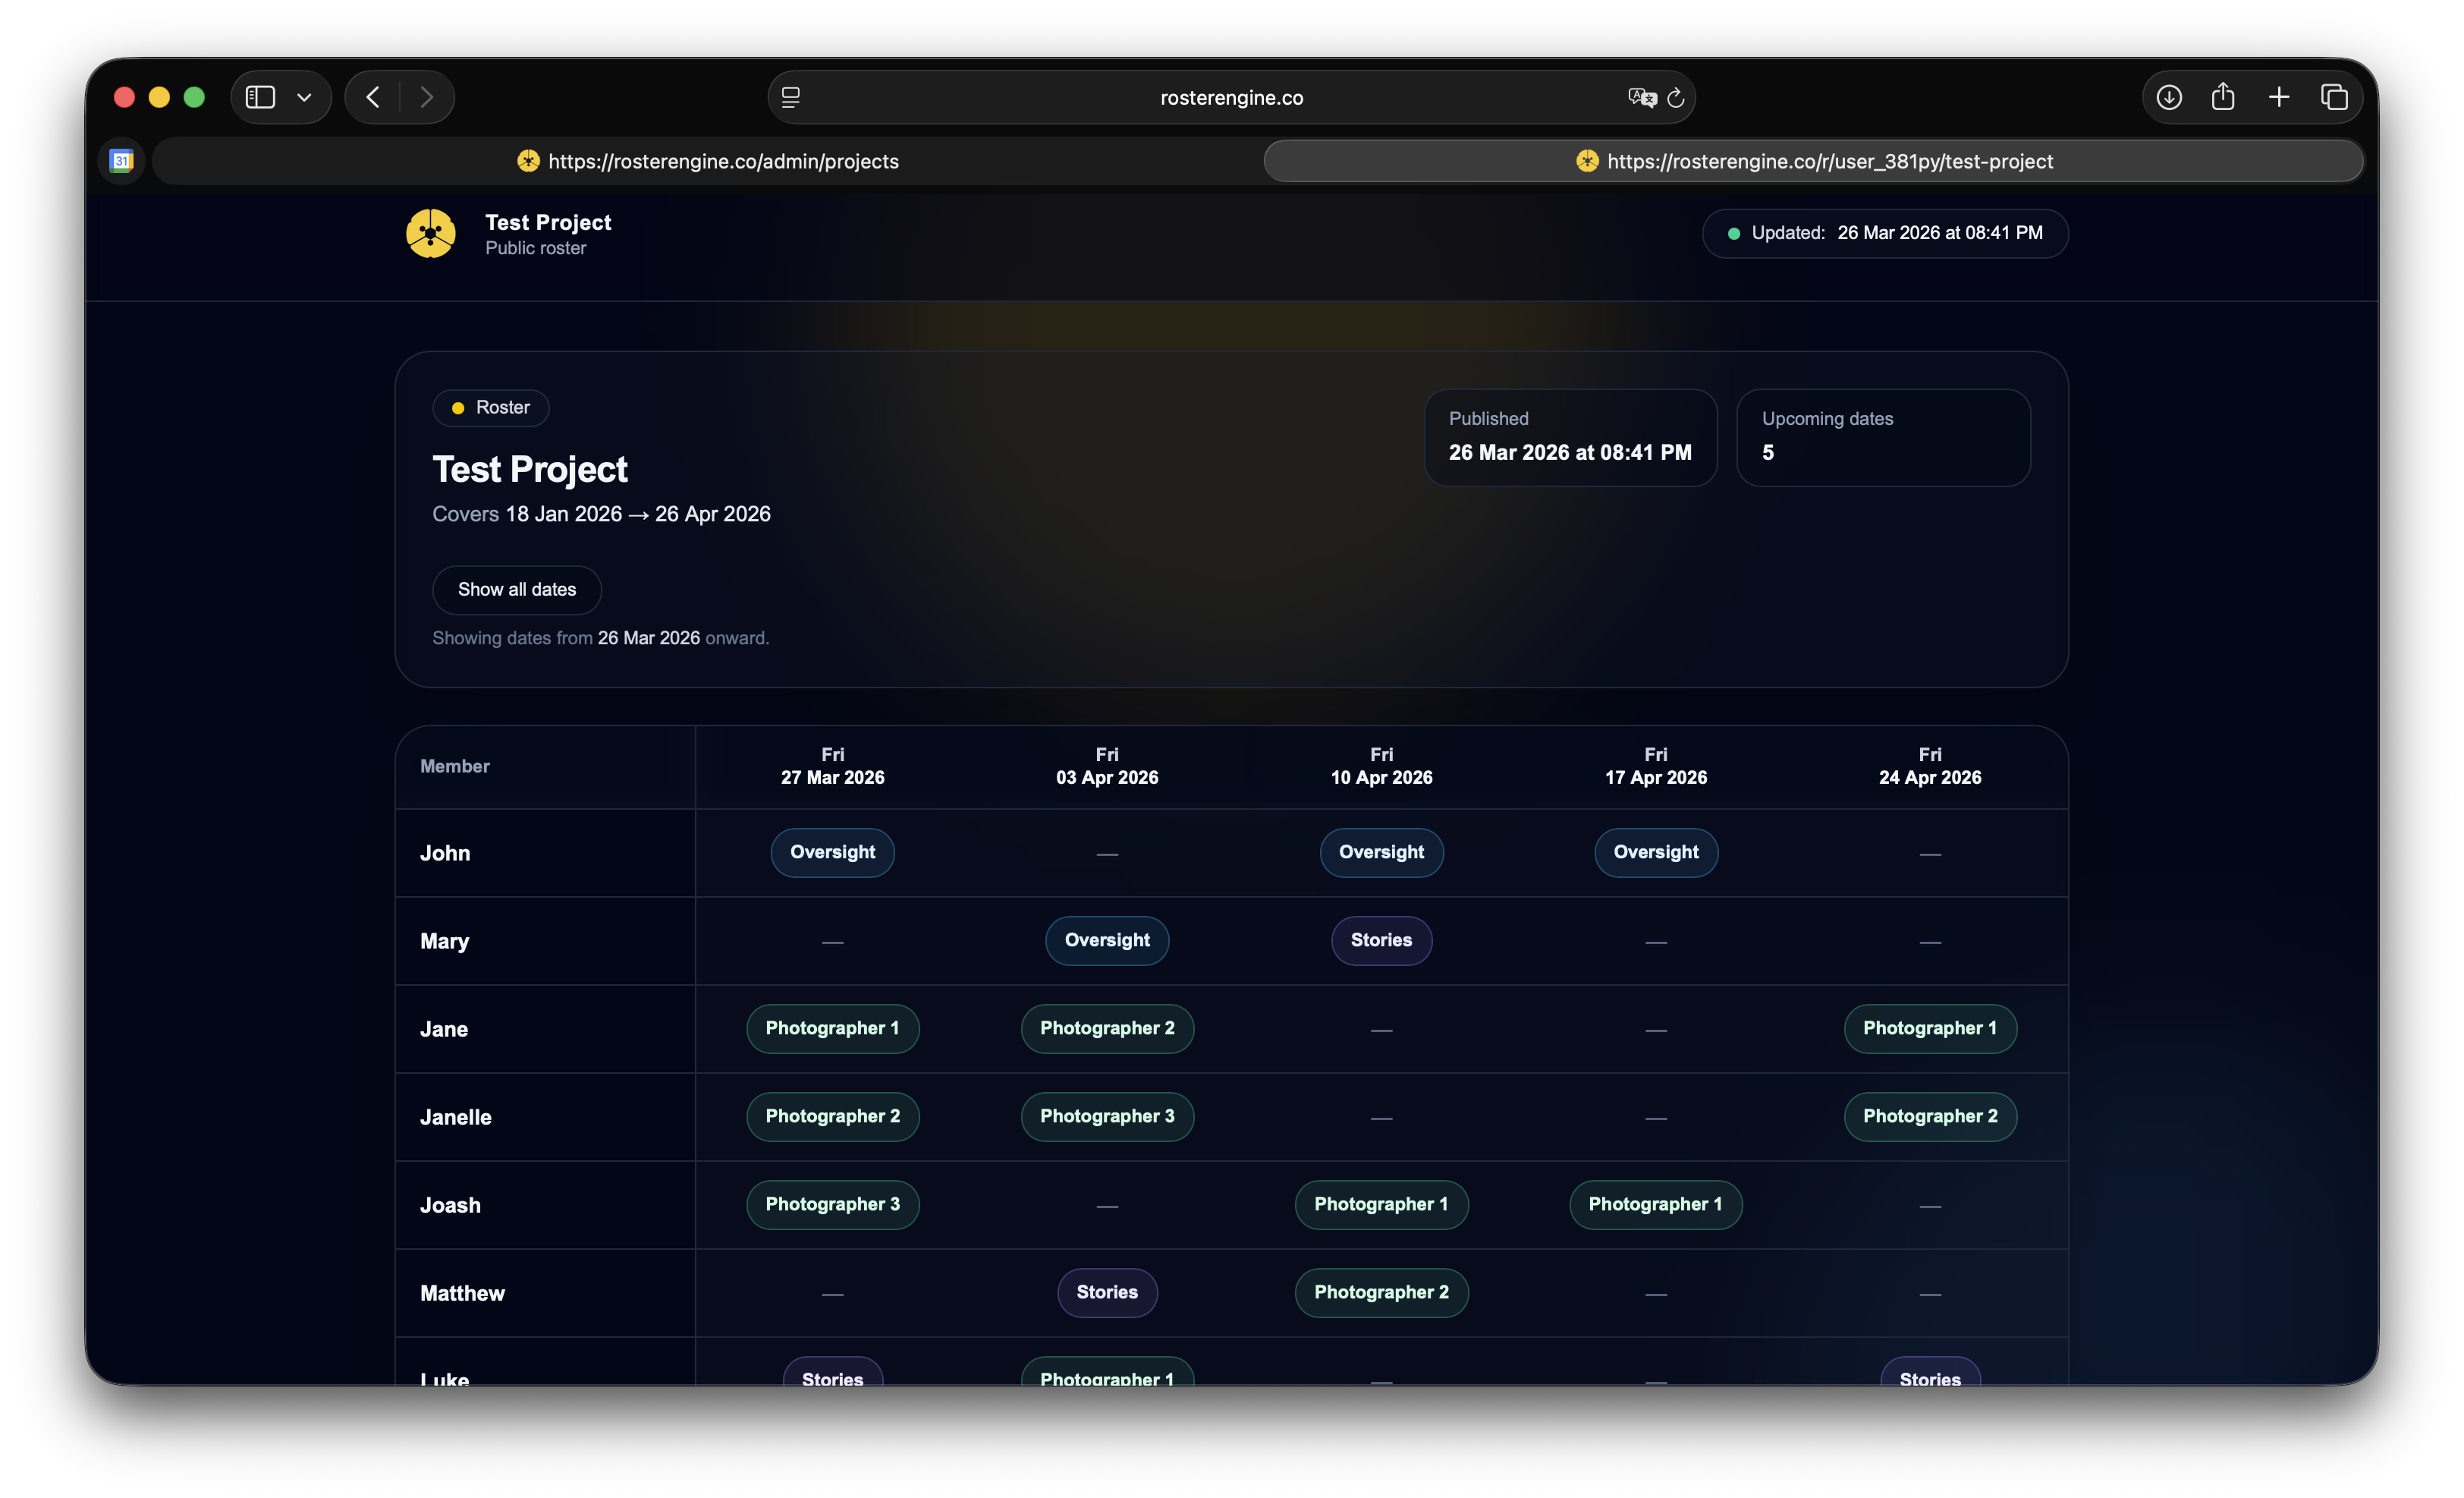Go back with the browser back arrow
This screenshot has width=2464, height=1498.
[373, 97]
